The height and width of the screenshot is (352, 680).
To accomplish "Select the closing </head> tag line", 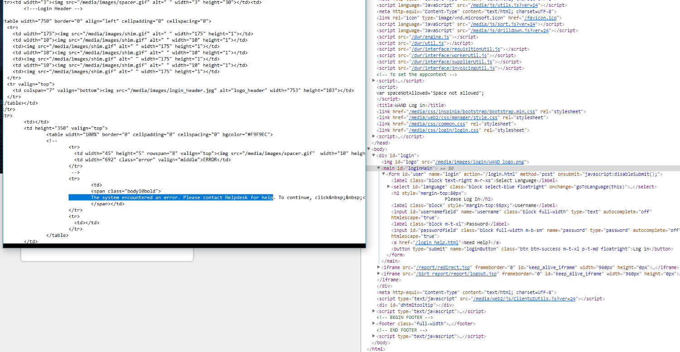I will point(381,143).
